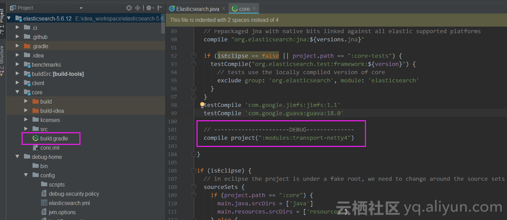Viewport: 507px width, 220px height.
Task: Click the core.iml file icon
Action: click(35, 148)
